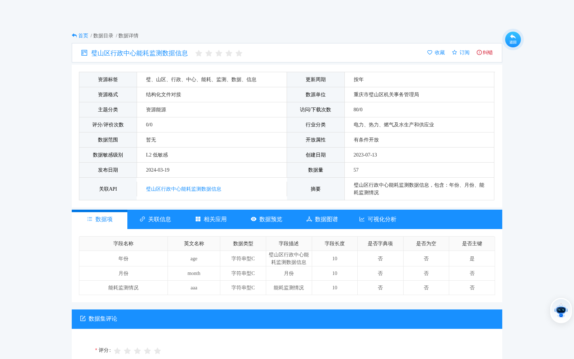
Task: Click the 'age' English name cell
Action: pos(194,258)
